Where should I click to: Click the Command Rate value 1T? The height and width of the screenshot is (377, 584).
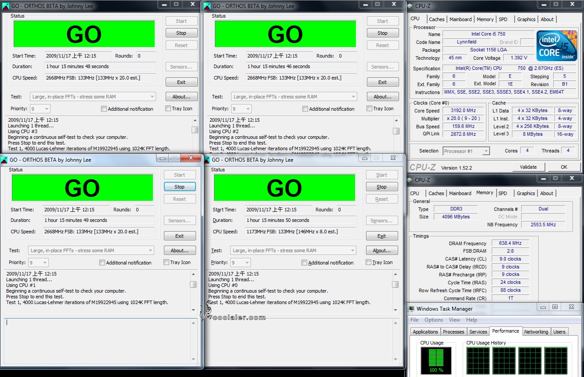click(510, 298)
